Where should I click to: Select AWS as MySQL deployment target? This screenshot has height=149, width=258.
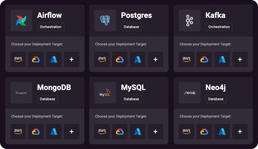tap(102, 131)
